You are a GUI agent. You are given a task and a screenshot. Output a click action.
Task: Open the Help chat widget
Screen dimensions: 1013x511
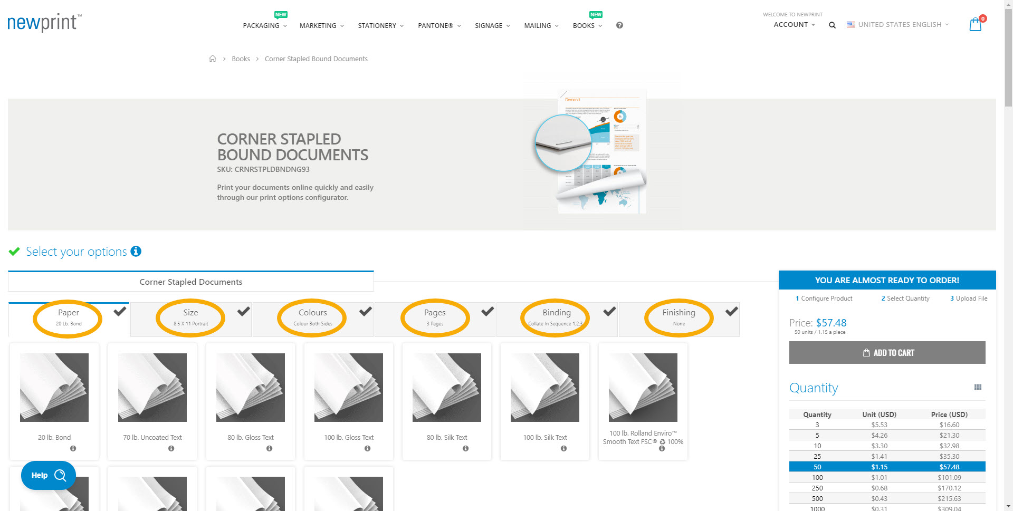pyautogui.click(x=49, y=475)
